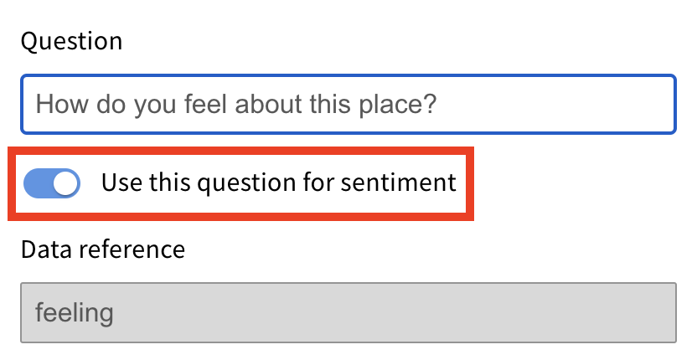Screen dimensions: 697x360
Task: Click the Data reference label
Action: [x=102, y=249]
